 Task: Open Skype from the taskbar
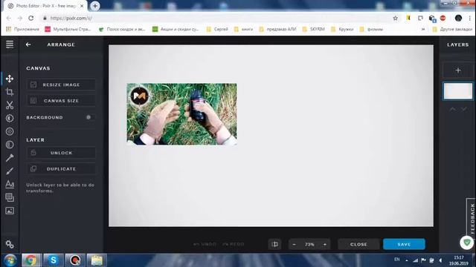[53, 260]
